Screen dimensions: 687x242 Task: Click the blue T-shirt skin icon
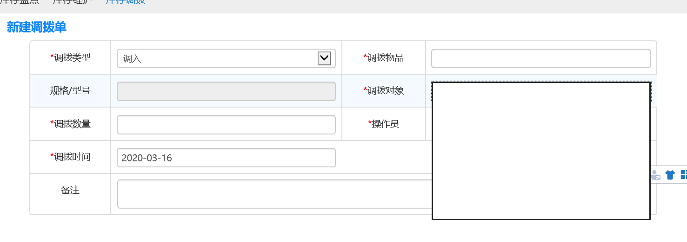pyautogui.click(x=670, y=175)
